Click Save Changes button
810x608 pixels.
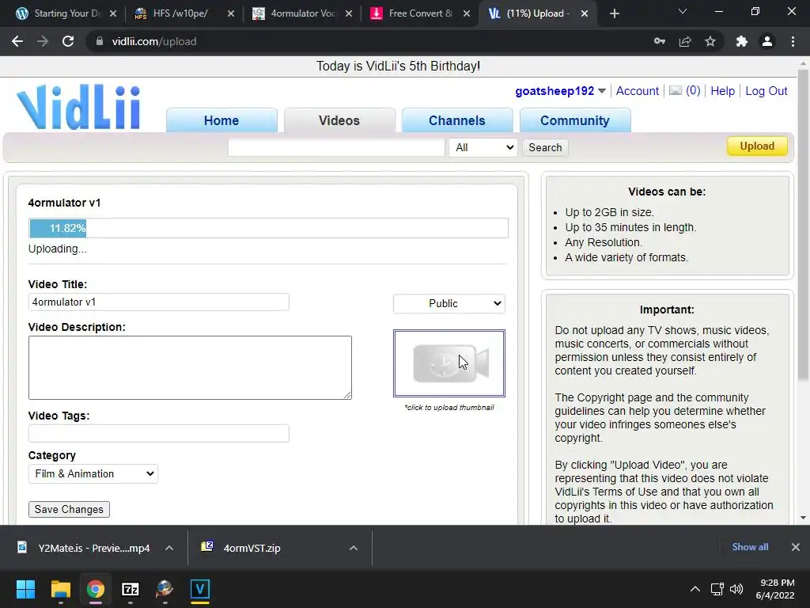click(69, 509)
